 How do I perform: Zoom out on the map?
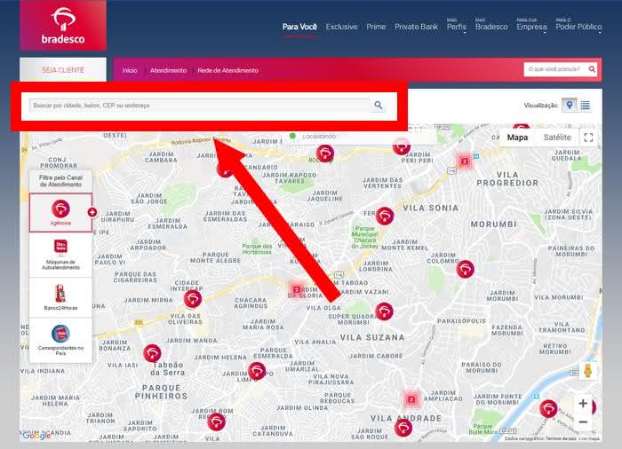583,422
